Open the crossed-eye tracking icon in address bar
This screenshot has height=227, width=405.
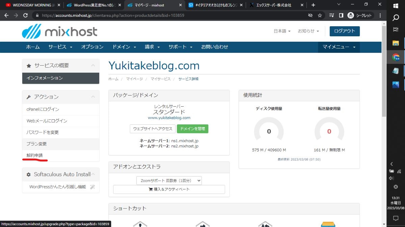[310, 15]
